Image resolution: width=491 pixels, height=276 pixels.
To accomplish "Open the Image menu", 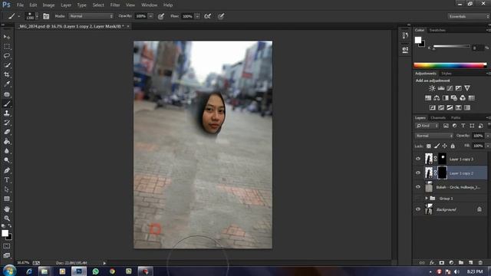I will pos(48,5).
